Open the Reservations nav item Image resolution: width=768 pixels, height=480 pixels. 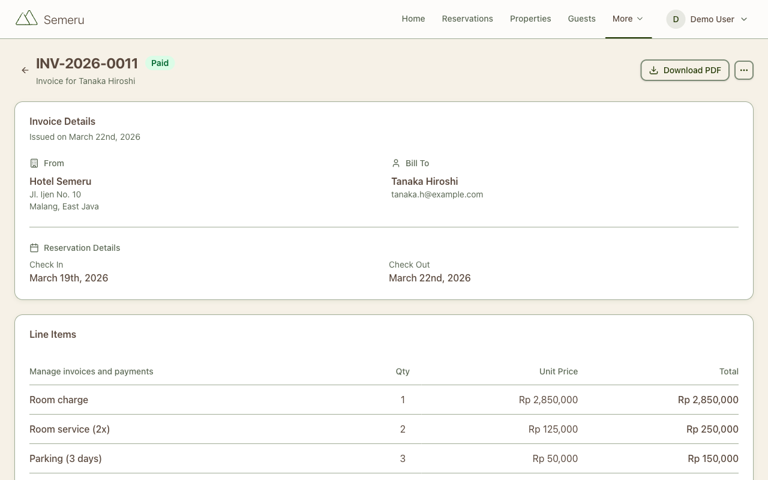coord(467,19)
